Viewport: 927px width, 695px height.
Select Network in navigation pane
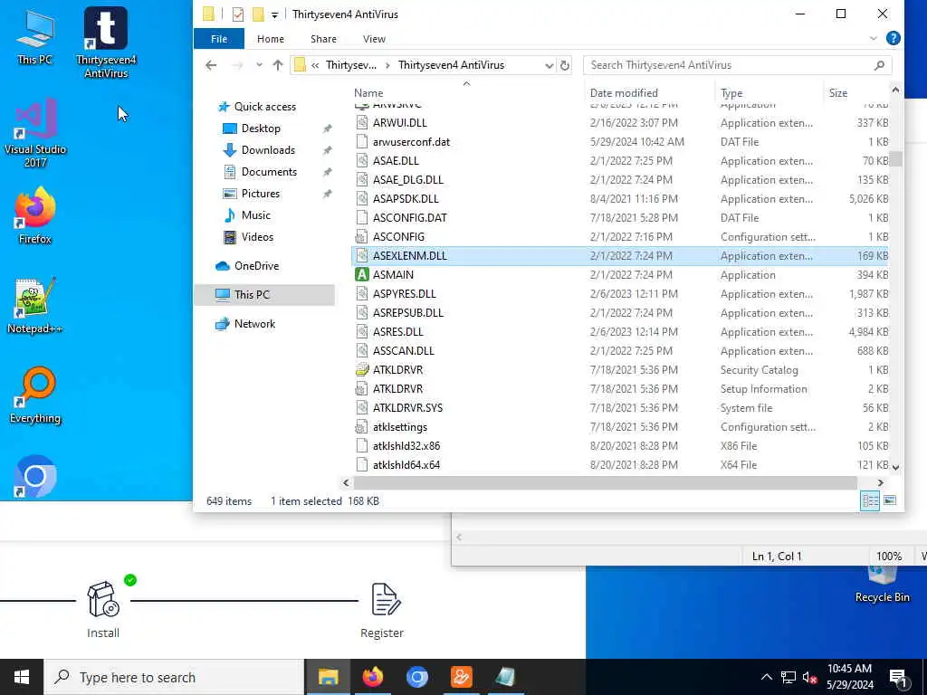(254, 324)
